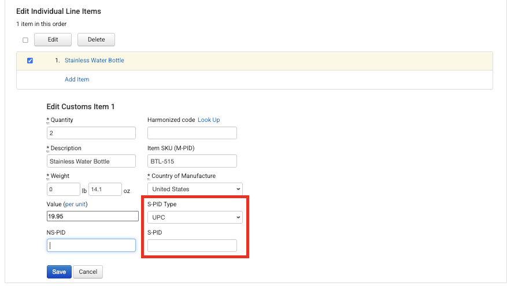Click the Country of Manufacture label
This screenshot has height=286, width=507.
[183, 176]
